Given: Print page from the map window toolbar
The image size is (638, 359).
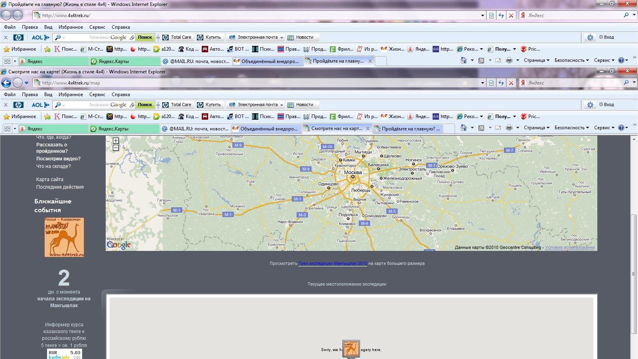Looking at the screenshot, I should point(509,128).
